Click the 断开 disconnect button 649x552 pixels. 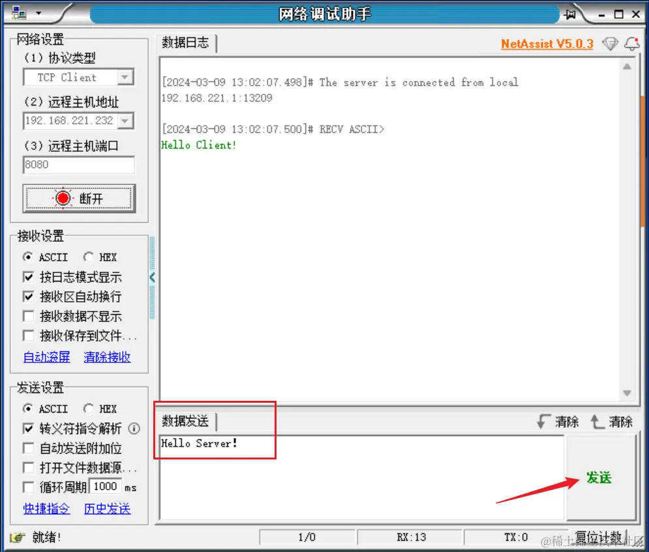tap(79, 199)
